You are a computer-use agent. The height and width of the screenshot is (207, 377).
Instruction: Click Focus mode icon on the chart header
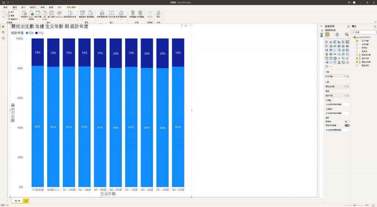[186, 26]
